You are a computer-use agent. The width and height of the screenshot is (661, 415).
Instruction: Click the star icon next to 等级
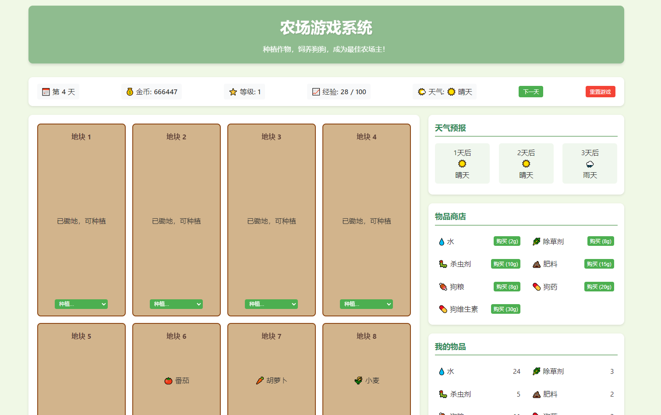(233, 92)
